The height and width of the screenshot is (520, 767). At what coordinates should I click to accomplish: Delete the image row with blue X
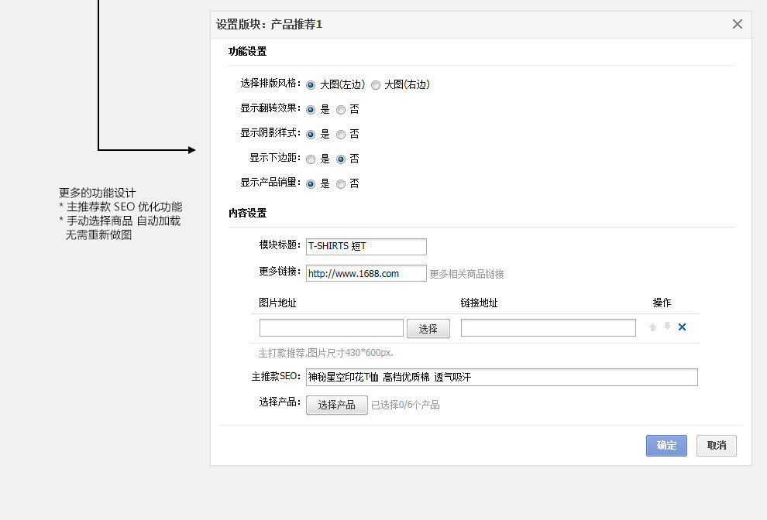tap(682, 327)
